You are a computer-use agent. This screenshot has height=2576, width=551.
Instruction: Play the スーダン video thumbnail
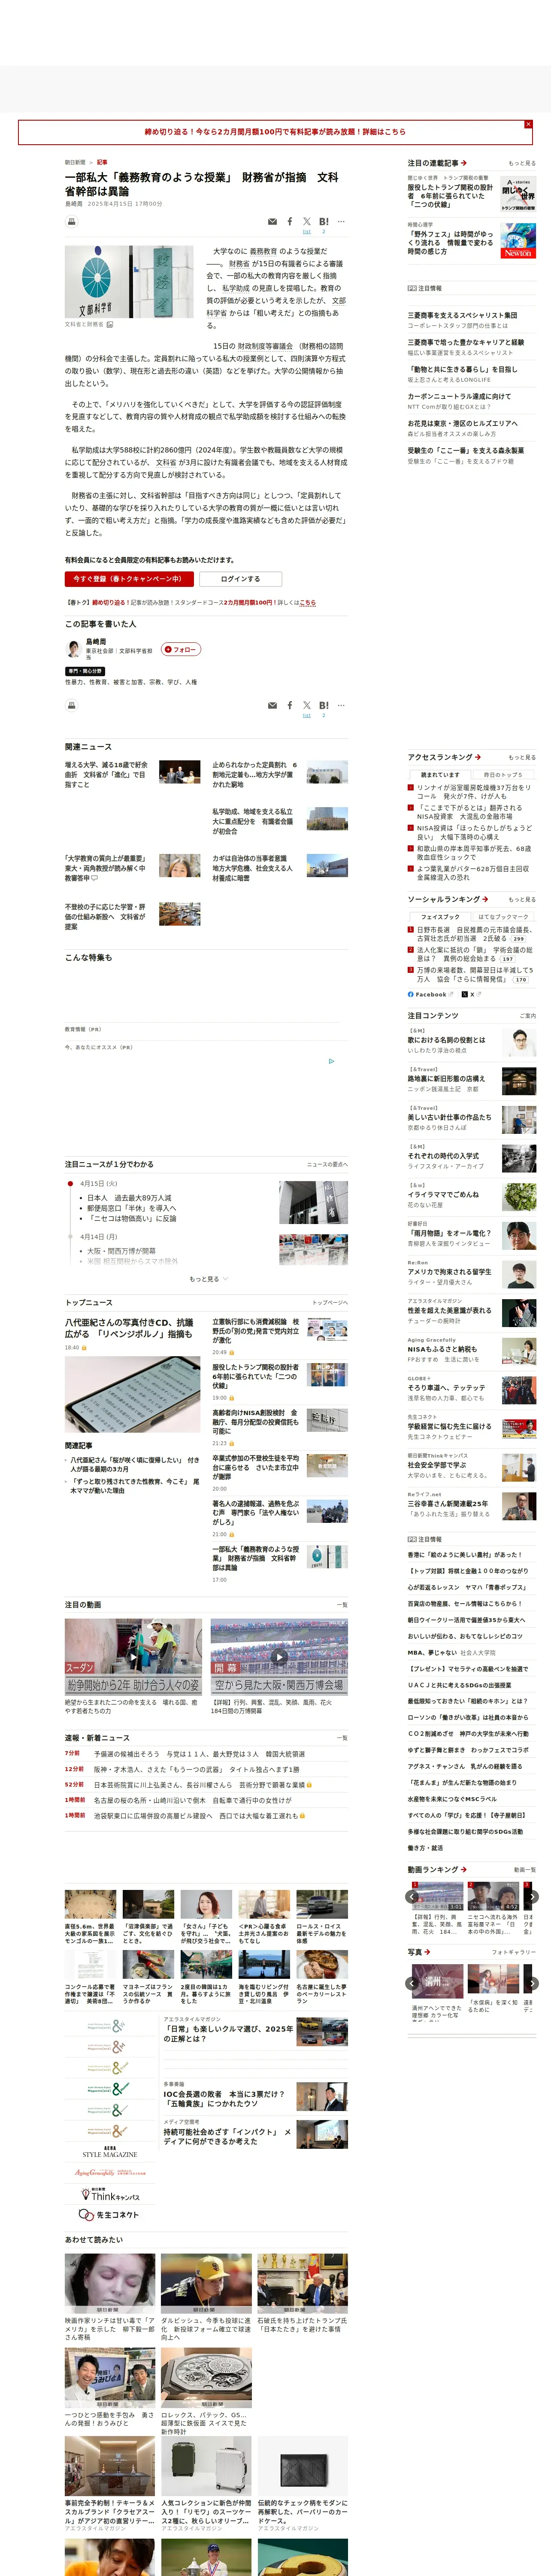133,1656
